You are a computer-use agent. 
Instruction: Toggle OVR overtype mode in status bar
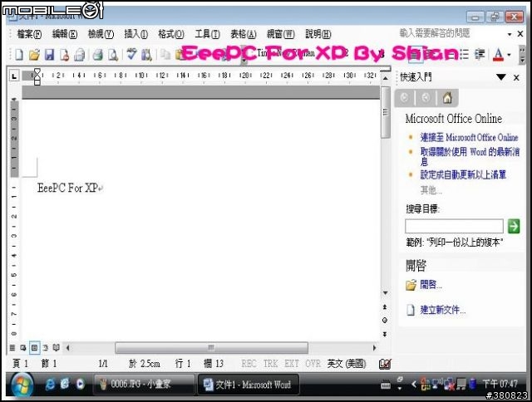point(313,364)
